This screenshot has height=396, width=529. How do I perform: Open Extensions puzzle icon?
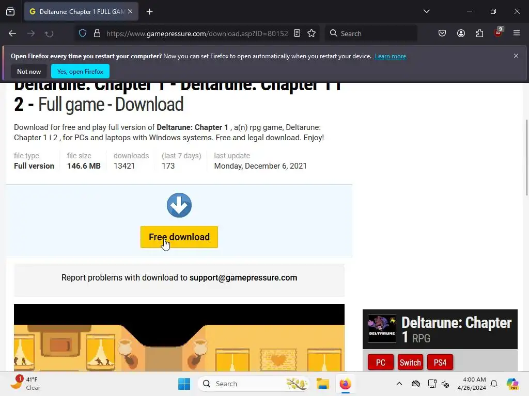point(479,34)
